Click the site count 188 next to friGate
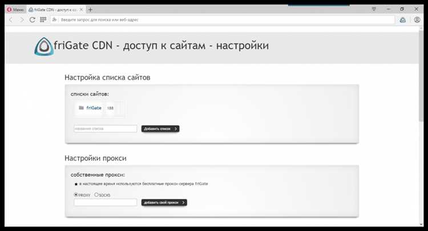This screenshot has width=428, height=231. coord(110,108)
